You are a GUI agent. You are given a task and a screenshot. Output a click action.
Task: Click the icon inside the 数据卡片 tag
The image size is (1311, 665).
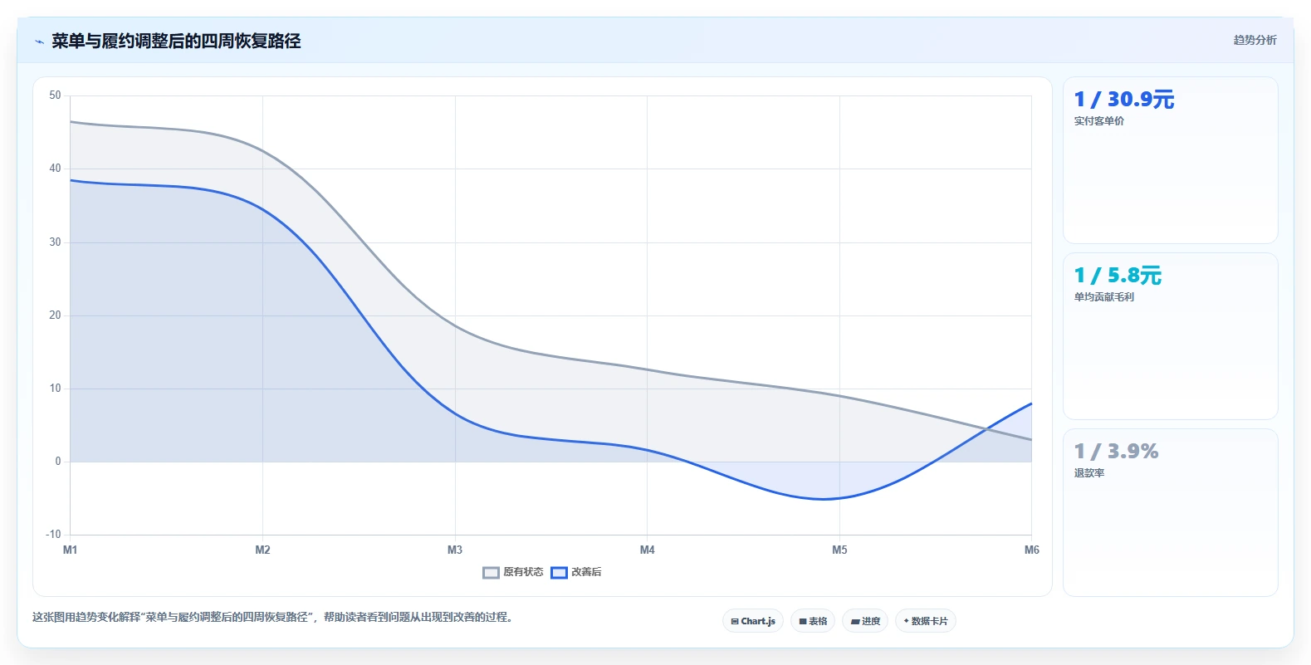pos(907,621)
